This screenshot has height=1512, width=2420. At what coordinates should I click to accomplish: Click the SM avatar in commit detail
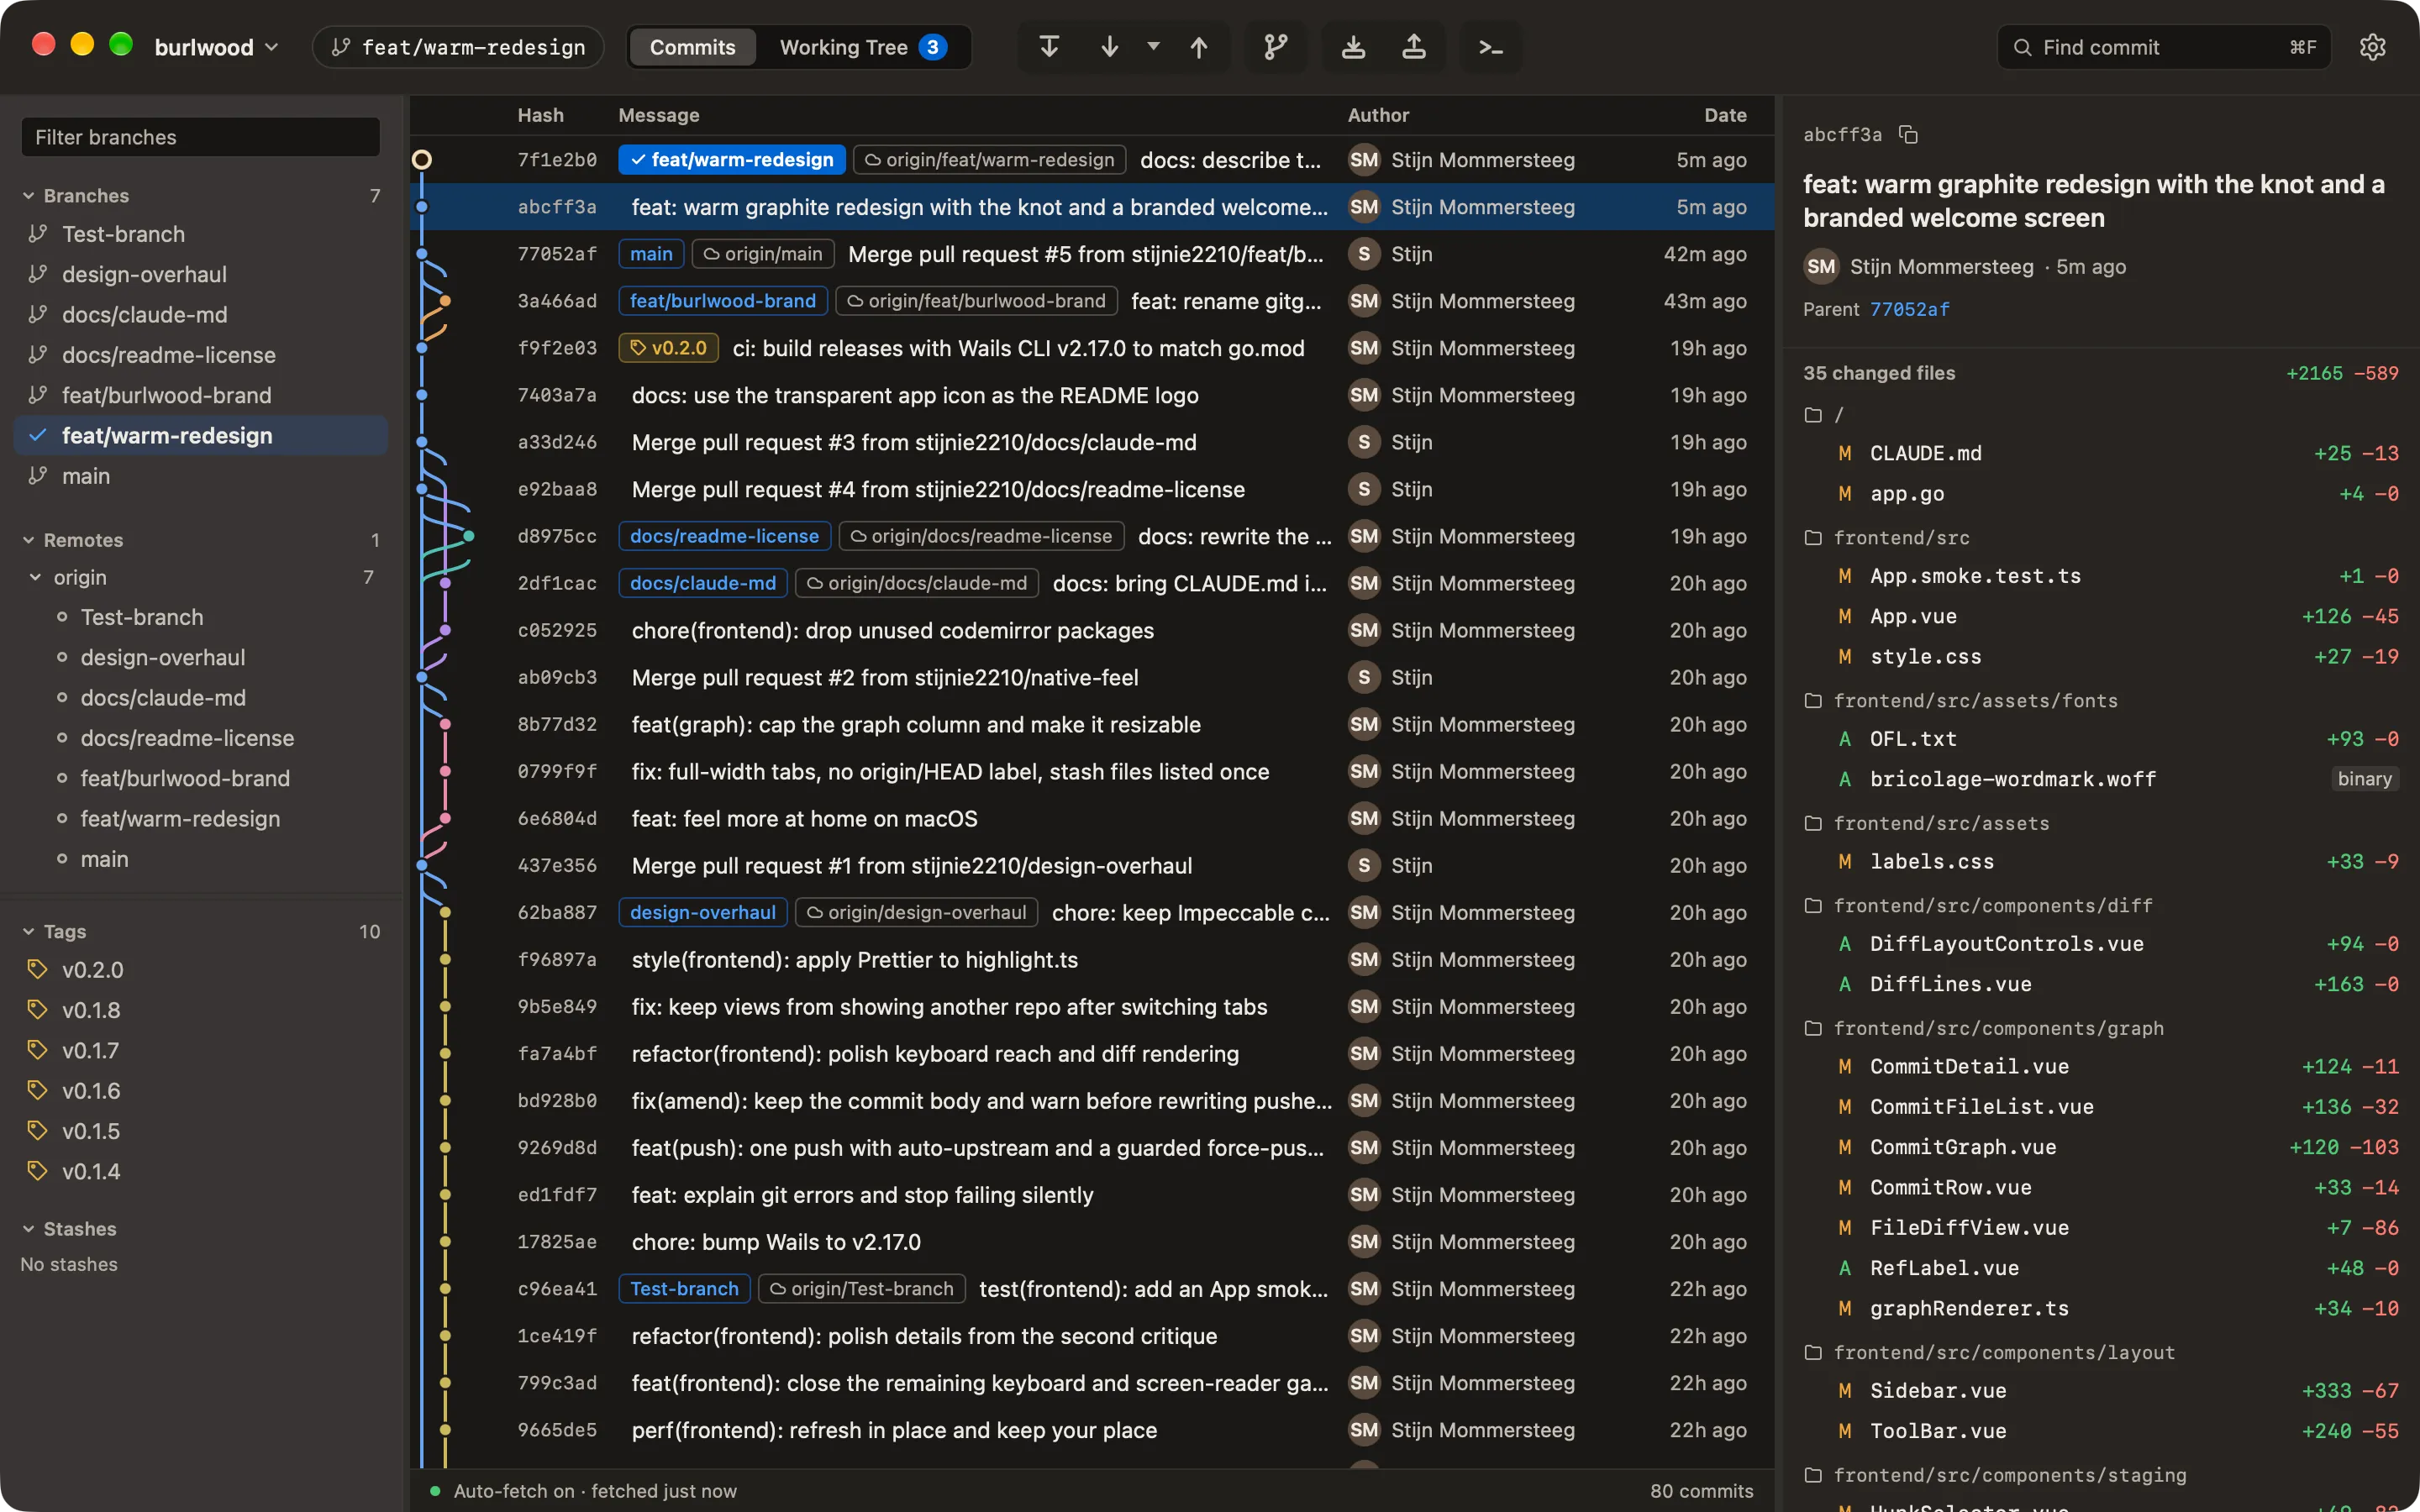click(1821, 266)
